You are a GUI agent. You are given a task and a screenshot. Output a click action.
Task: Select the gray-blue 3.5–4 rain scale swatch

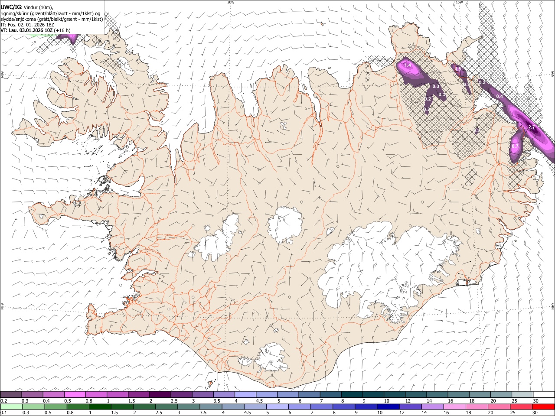pyautogui.click(x=212, y=406)
